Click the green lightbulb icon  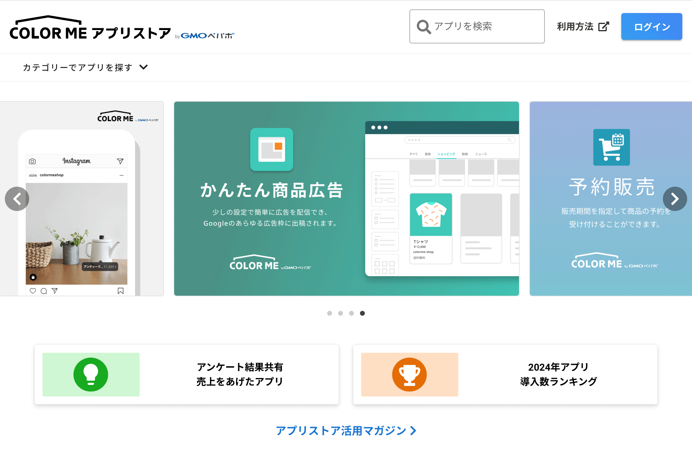(x=91, y=374)
